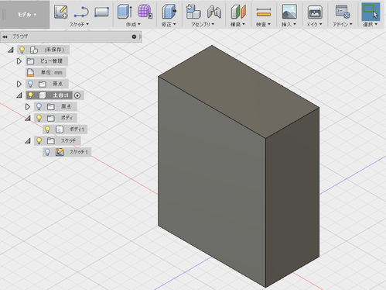Click the 土台:1 component cube icon
Image resolution: width=386 pixels, height=290 pixels.
tap(43, 95)
